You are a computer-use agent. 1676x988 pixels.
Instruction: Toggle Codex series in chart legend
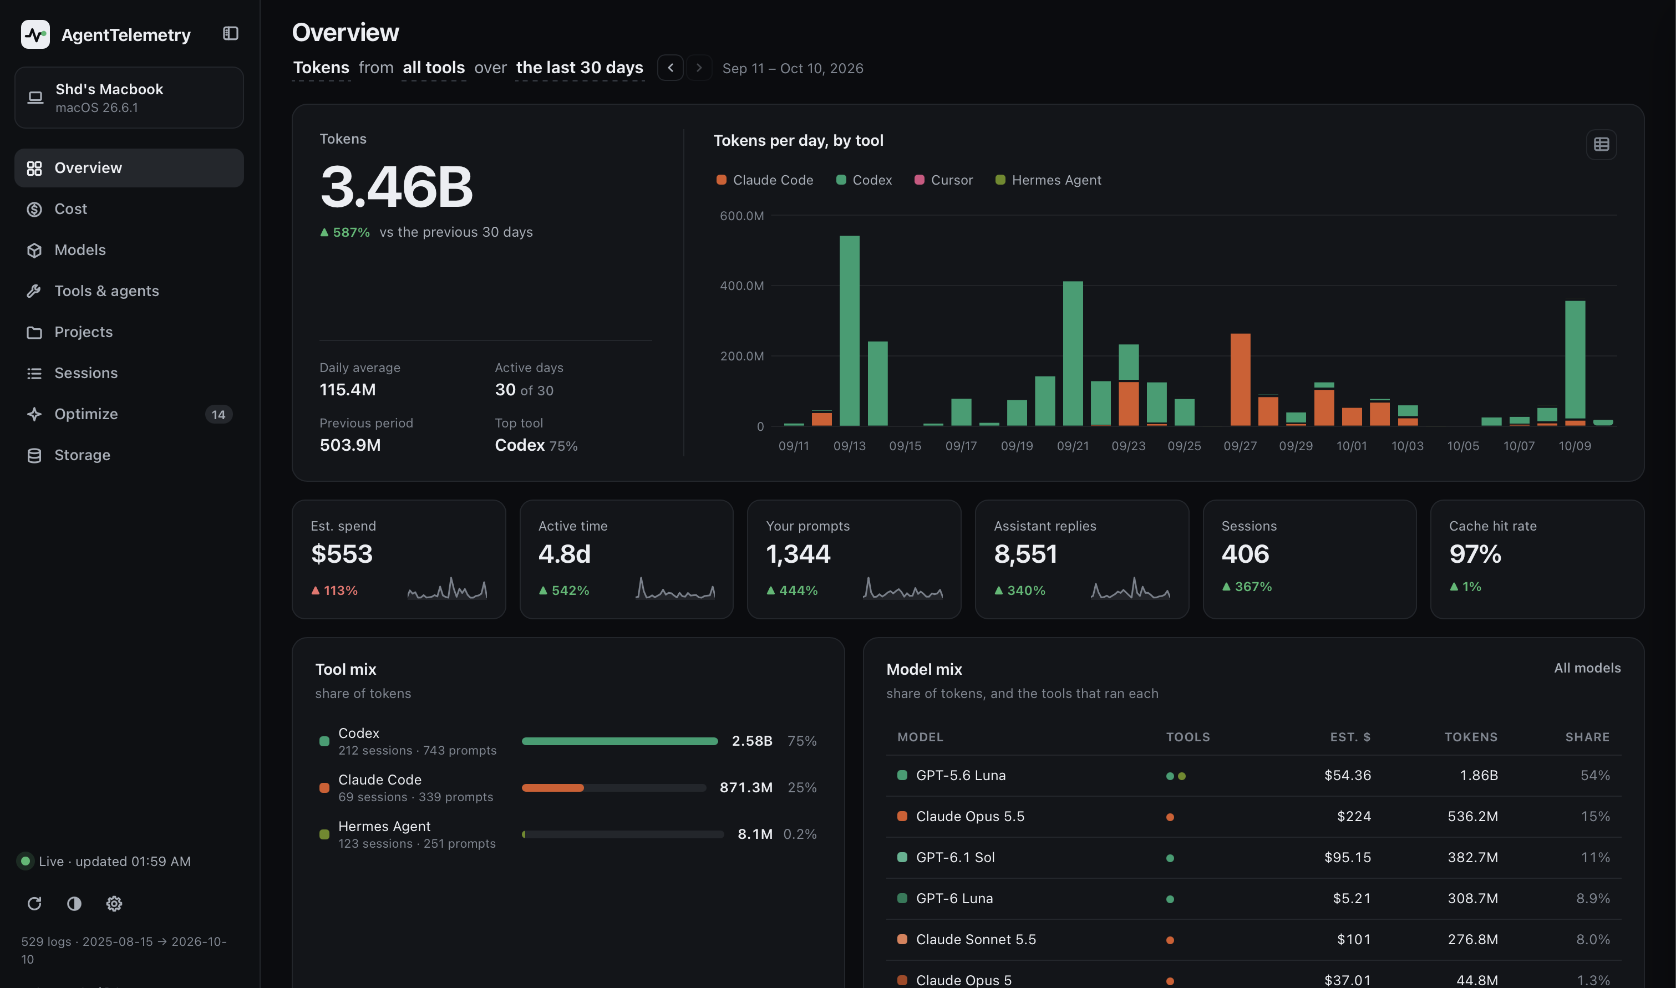tap(864, 180)
